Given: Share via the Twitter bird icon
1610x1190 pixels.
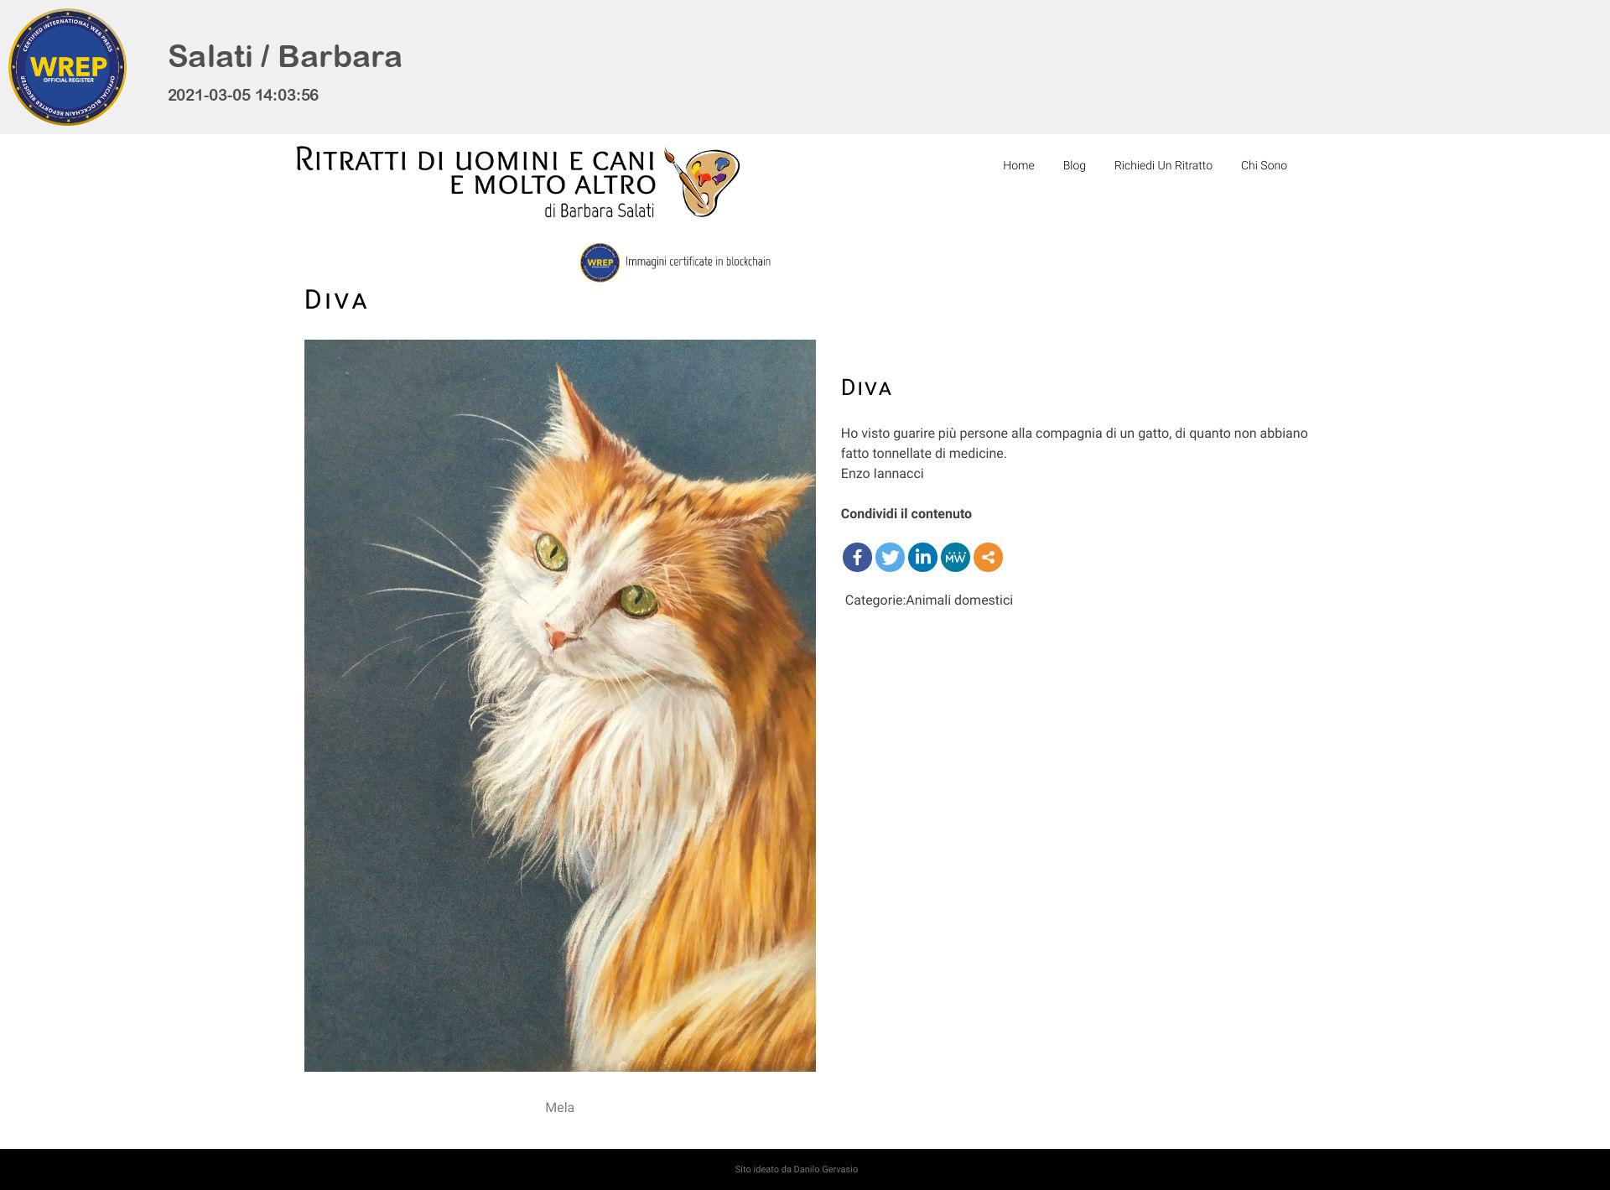Looking at the screenshot, I should [x=890, y=557].
